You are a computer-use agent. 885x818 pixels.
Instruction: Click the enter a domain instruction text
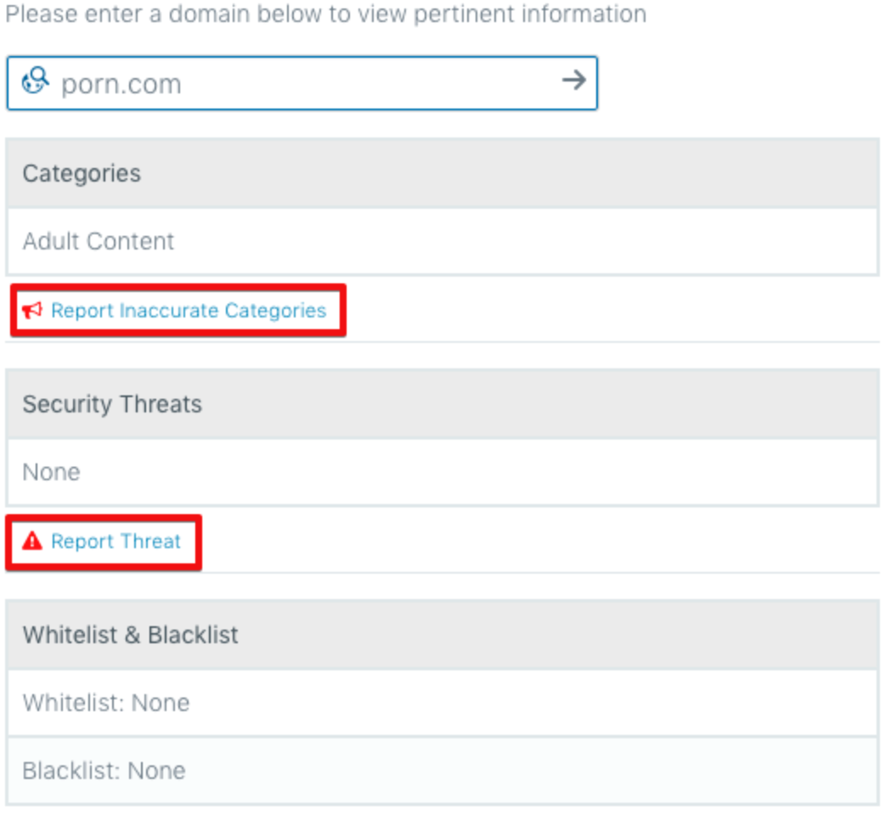click(325, 14)
